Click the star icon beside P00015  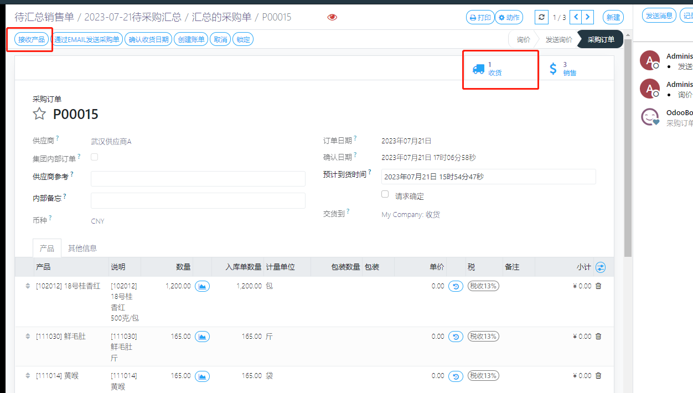[x=39, y=114]
